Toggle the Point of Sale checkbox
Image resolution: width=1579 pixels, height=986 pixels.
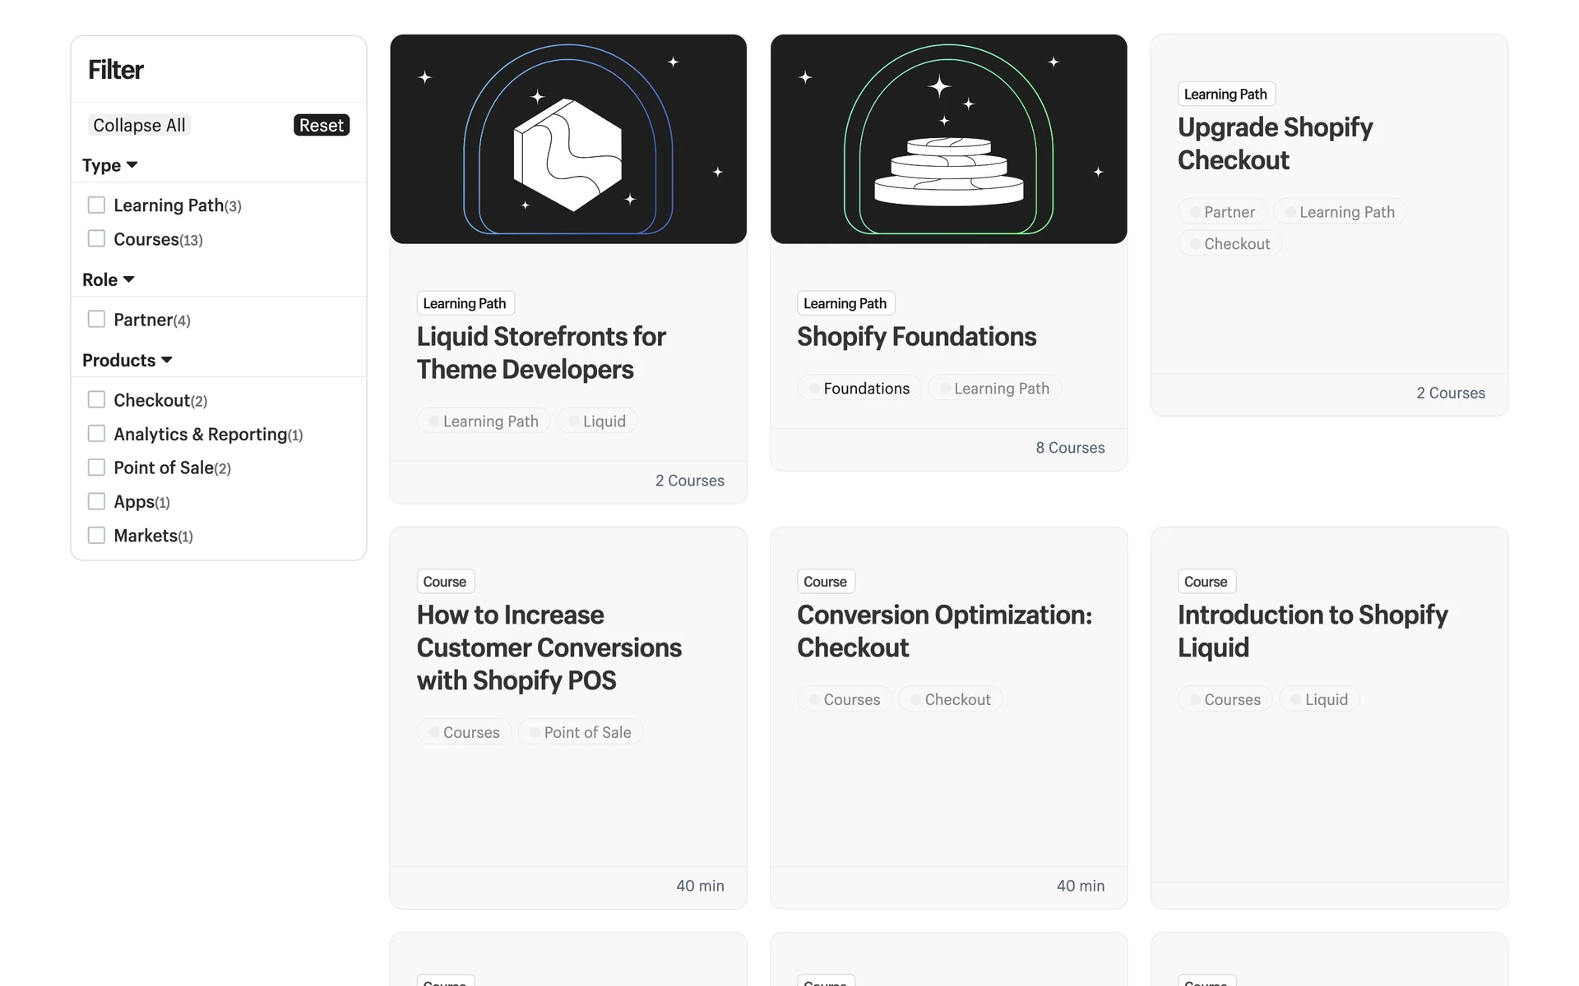(96, 467)
